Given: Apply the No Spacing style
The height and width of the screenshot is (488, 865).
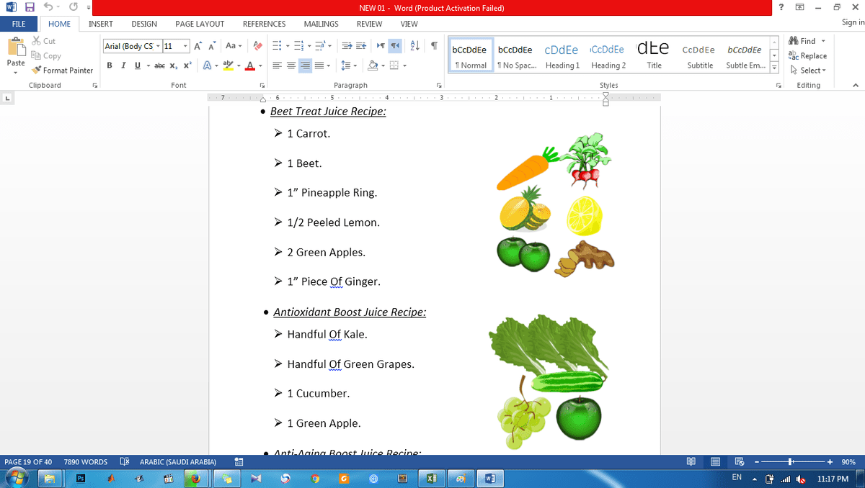Looking at the screenshot, I should click(516, 56).
